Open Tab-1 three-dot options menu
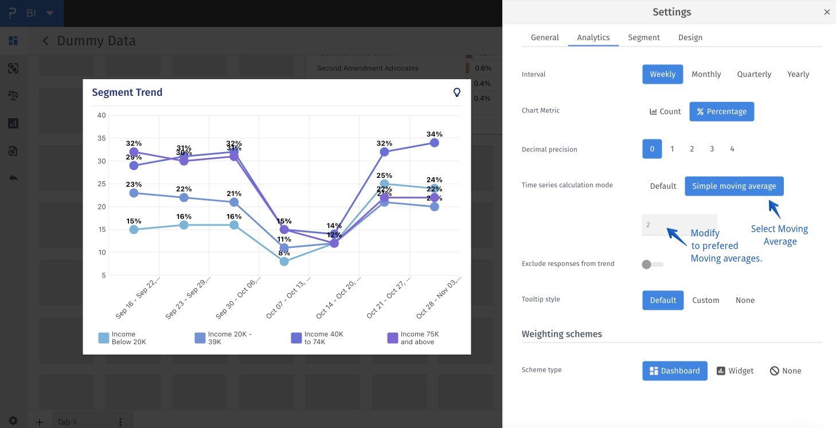Screen dimensions: 836x428 click(x=120, y=422)
